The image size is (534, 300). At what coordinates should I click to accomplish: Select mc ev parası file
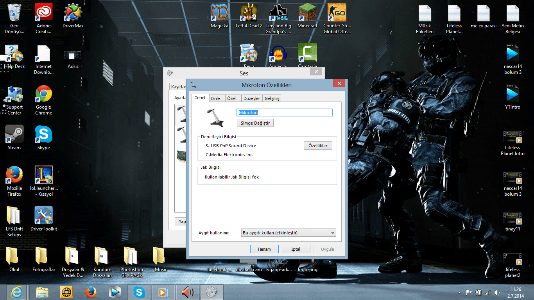(x=484, y=16)
